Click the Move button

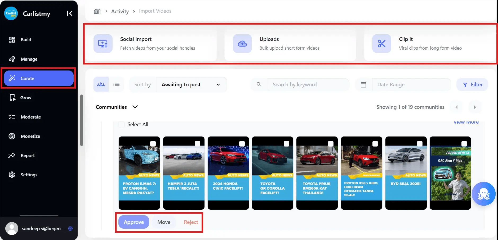tap(164, 222)
